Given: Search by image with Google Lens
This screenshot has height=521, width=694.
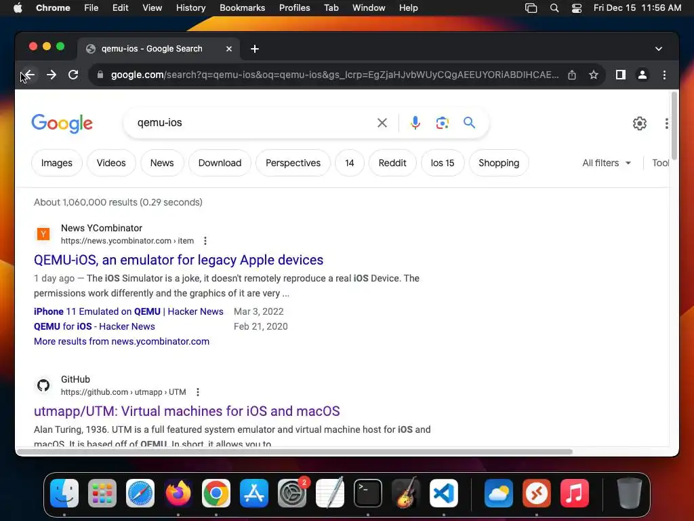Looking at the screenshot, I should (442, 123).
